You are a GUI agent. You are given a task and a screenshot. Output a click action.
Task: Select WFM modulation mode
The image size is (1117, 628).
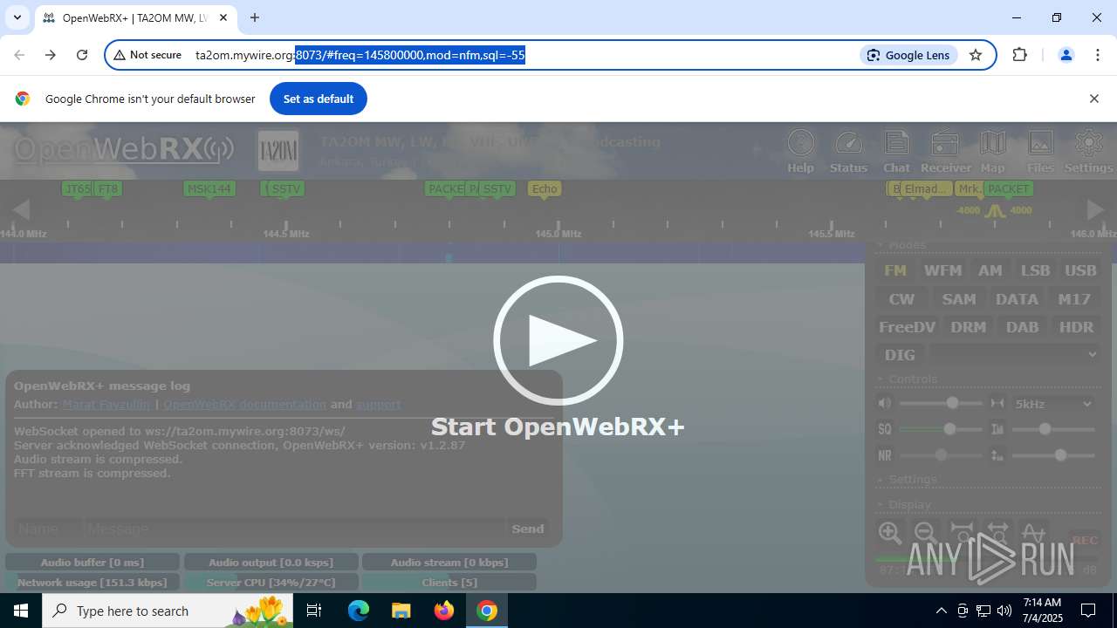click(942, 270)
